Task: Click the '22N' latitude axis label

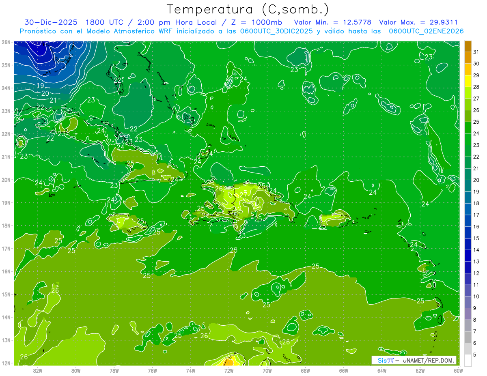Action: coord(6,134)
